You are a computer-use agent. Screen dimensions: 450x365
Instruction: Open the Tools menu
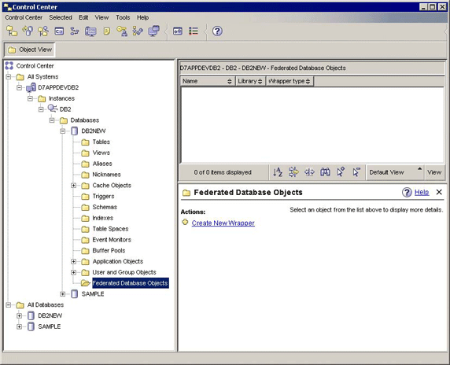(x=123, y=17)
